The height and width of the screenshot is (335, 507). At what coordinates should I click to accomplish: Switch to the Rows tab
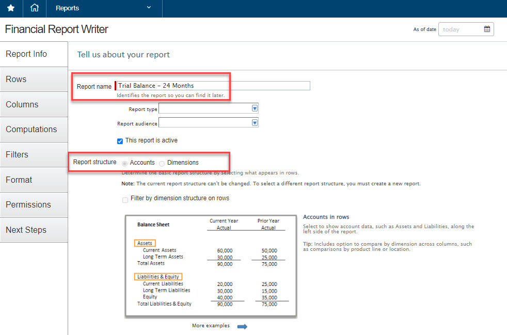point(34,79)
